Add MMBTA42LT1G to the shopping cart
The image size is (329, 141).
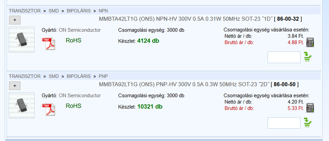click(x=308, y=57)
